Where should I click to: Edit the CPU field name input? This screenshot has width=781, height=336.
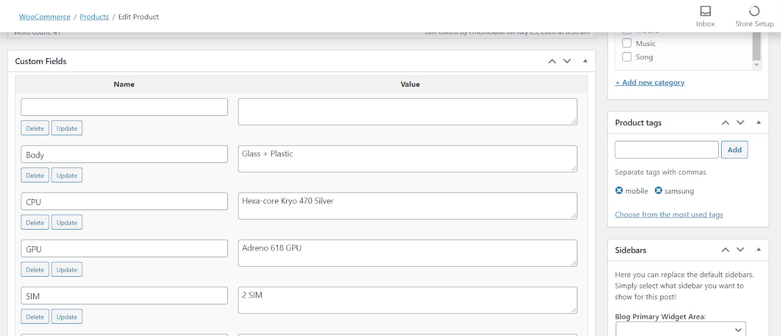click(124, 201)
